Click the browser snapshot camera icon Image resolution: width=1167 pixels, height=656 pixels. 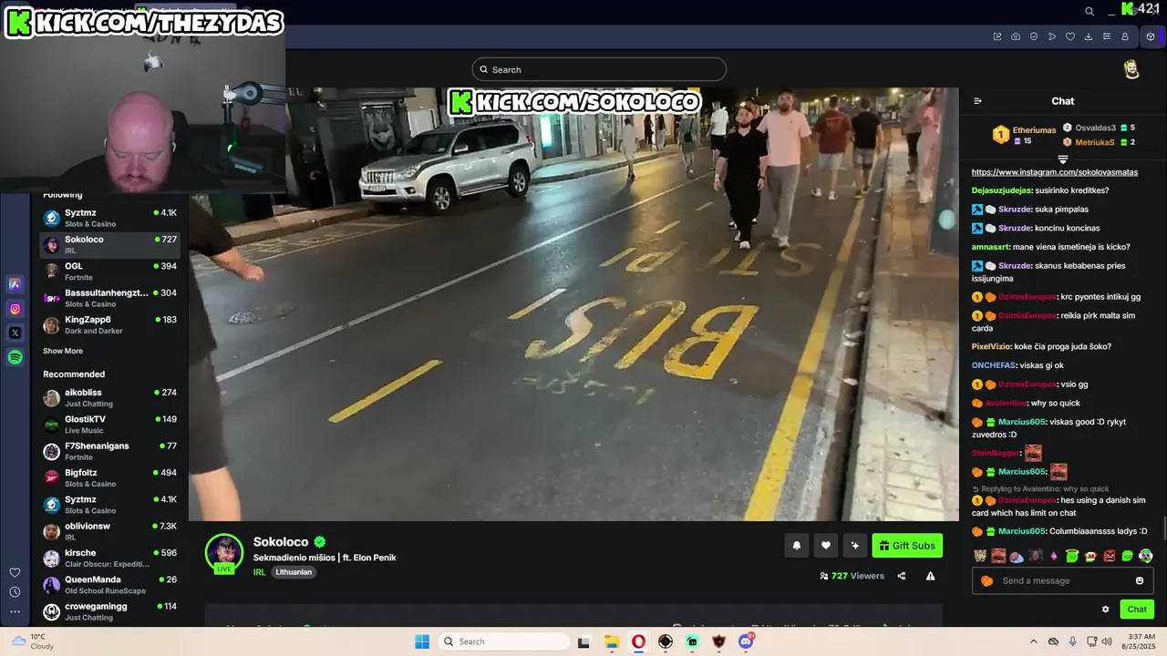1016,36
